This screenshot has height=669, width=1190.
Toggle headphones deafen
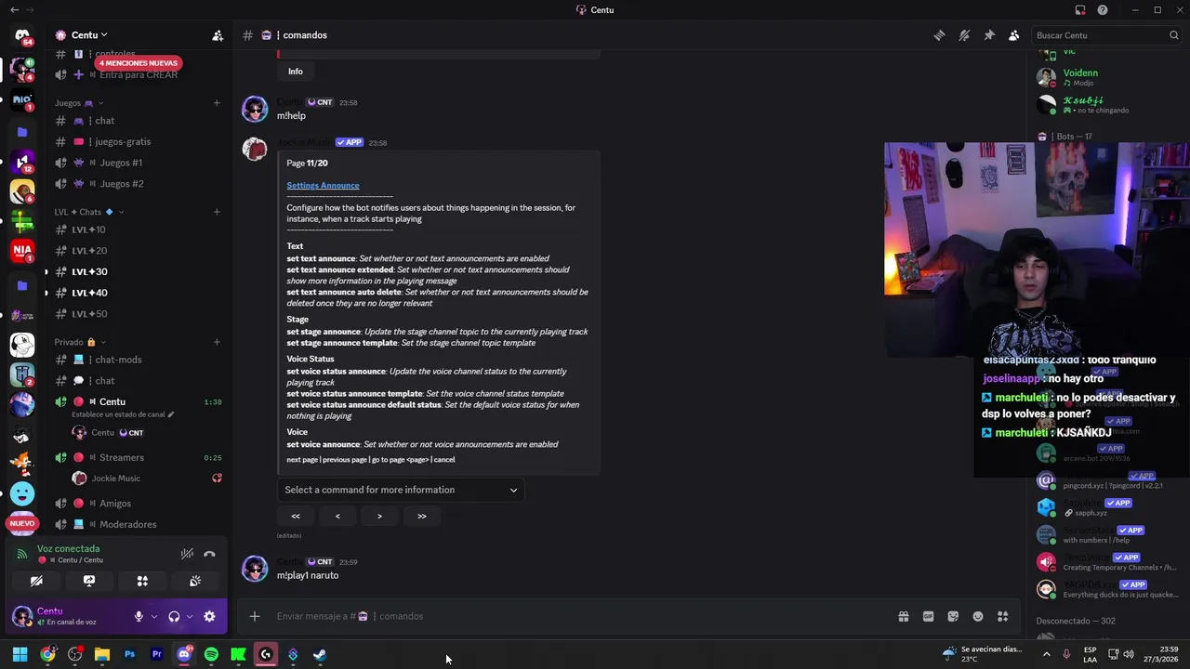point(174,616)
